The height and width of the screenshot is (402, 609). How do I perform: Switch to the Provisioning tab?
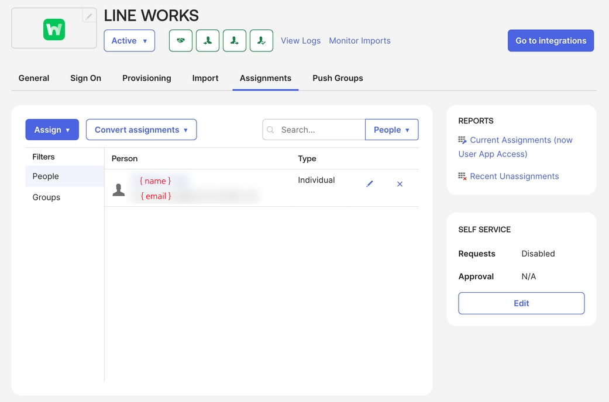tap(147, 78)
